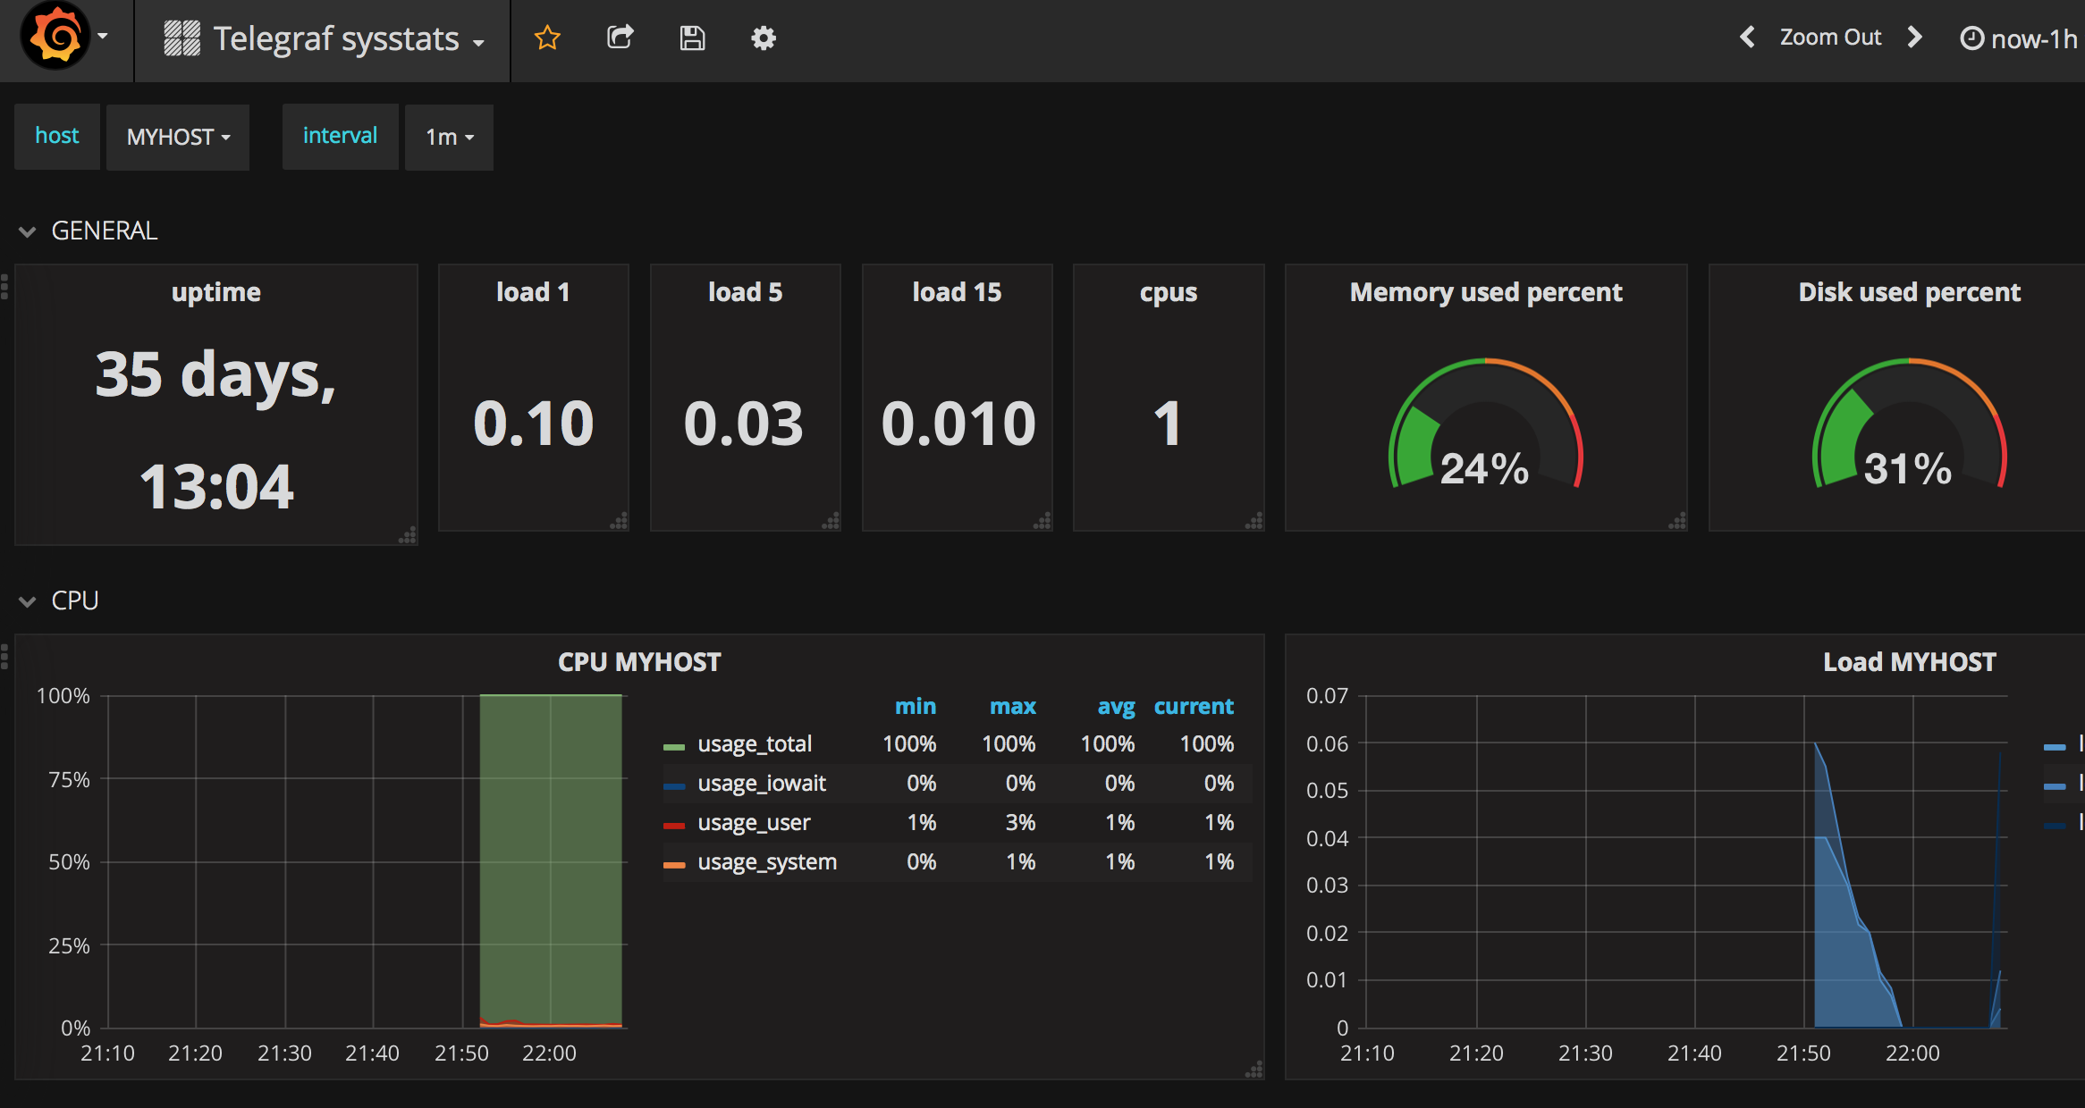Open the CPU MYHOST panel title menu
This screenshot has width=2085, height=1108.
click(638, 661)
